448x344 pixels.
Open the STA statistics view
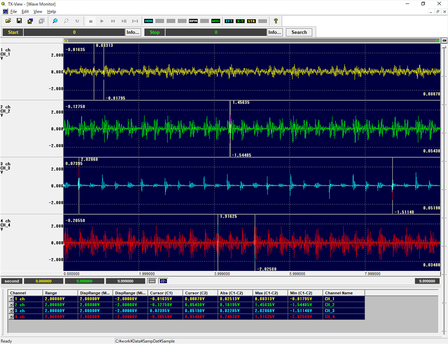[250, 21]
